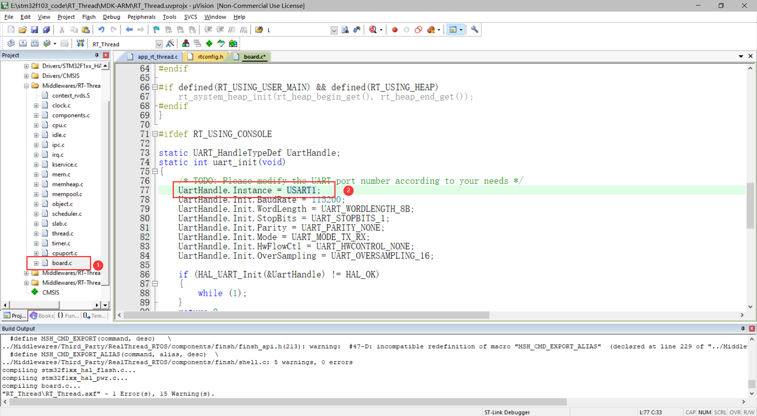757x416 pixels.
Task: Open the batch build dropdown arrow
Action: (55, 44)
